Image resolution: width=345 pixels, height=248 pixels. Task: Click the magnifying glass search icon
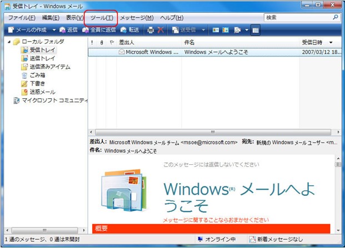[336, 17]
